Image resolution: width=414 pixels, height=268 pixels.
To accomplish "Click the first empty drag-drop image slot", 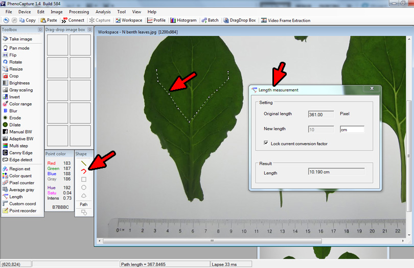I will 58,46.
